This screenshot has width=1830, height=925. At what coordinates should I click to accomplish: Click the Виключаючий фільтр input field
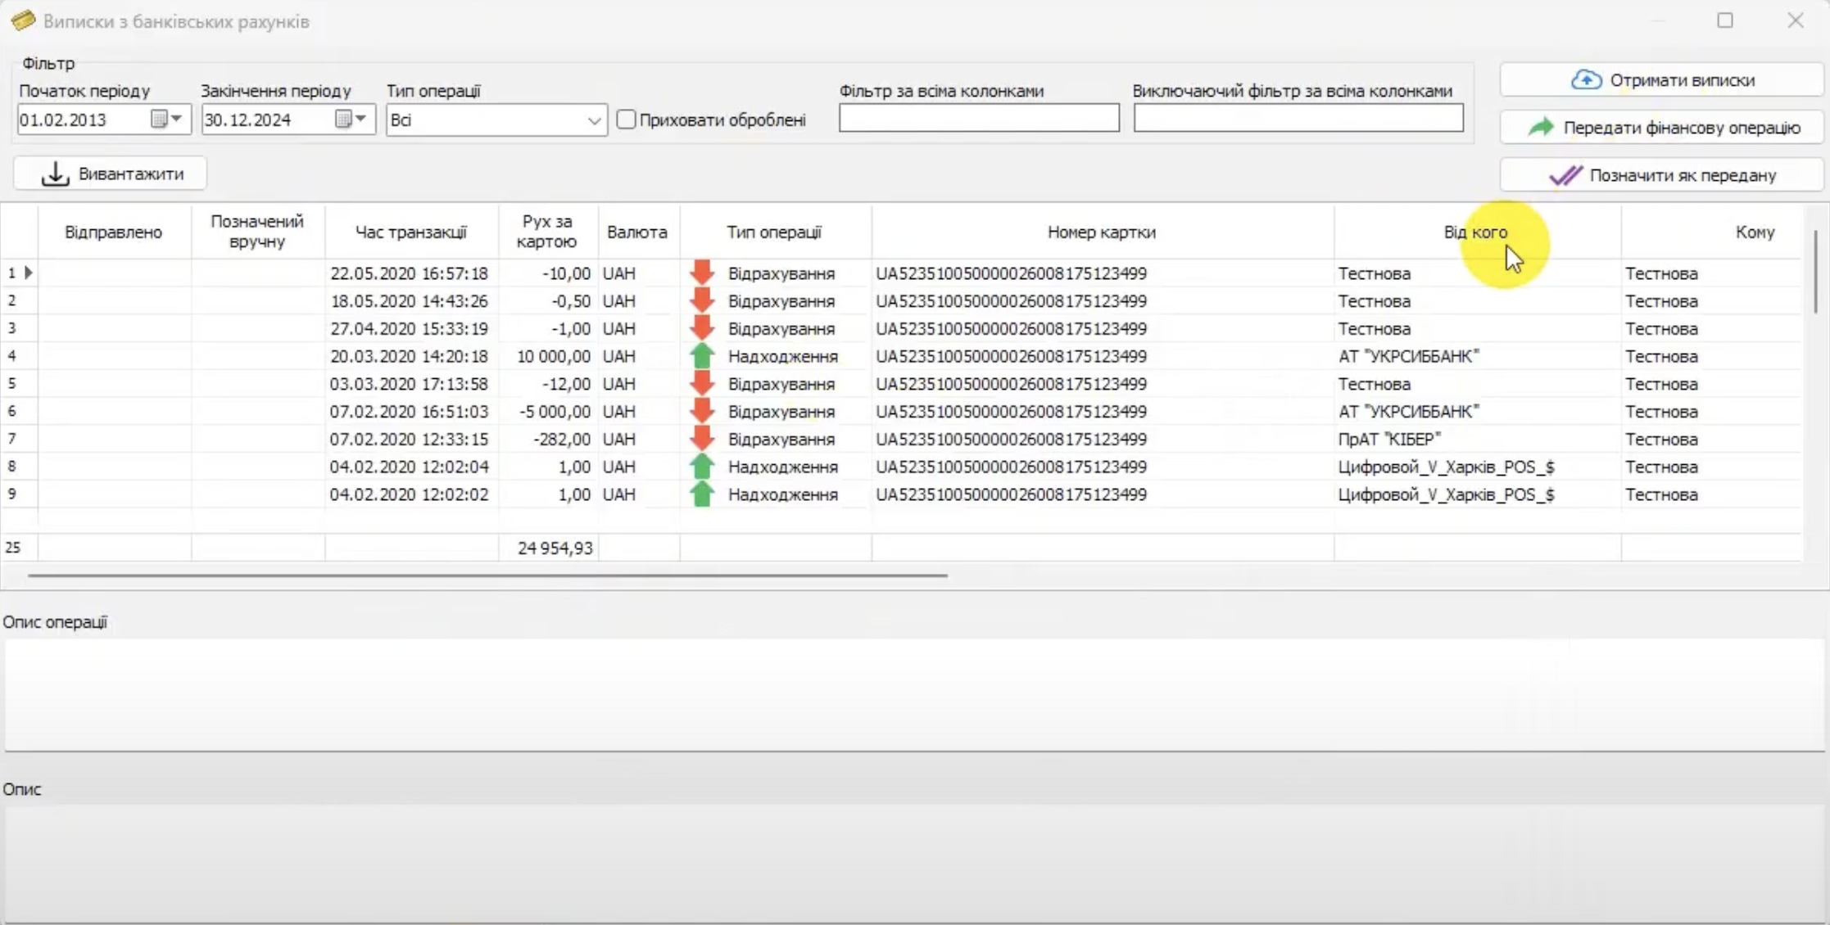tap(1298, 119)
